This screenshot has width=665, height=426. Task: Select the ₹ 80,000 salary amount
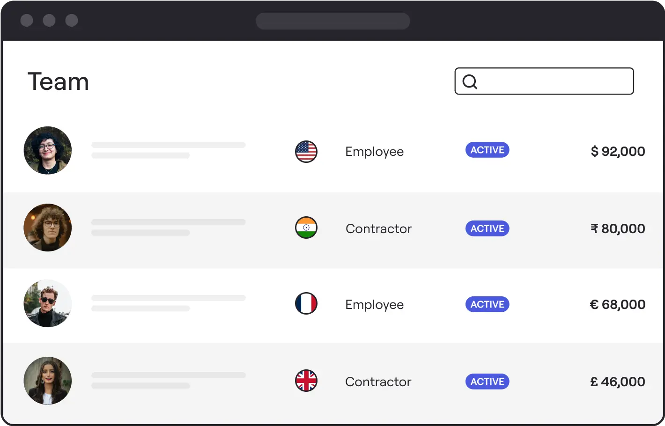tap(618, 228)
